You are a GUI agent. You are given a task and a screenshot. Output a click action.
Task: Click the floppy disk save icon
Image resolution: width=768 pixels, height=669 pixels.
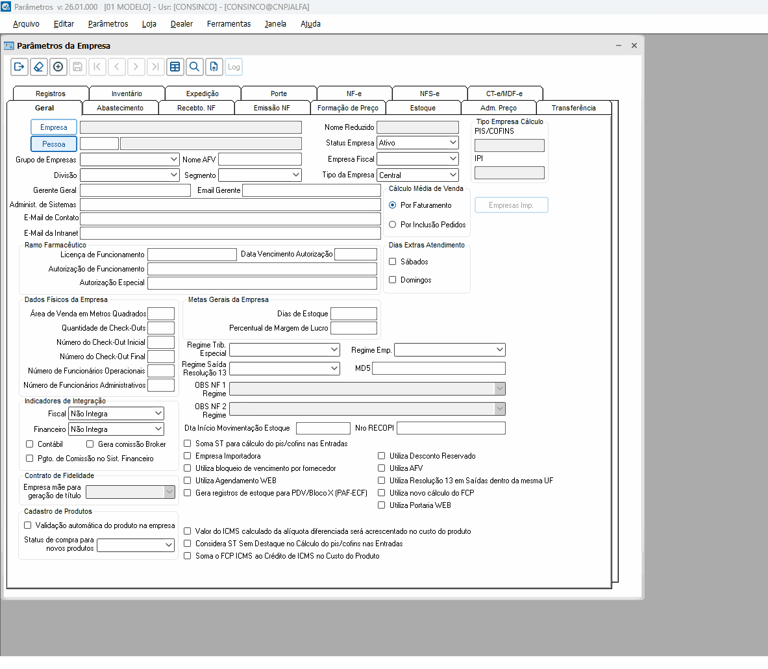(78, 67)
